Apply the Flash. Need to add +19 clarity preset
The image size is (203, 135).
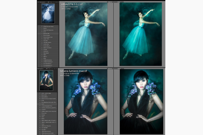tap(49, 120)
